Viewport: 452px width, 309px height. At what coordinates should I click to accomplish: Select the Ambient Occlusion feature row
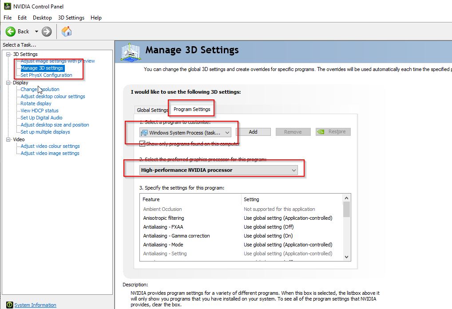[x=241, y=209]
